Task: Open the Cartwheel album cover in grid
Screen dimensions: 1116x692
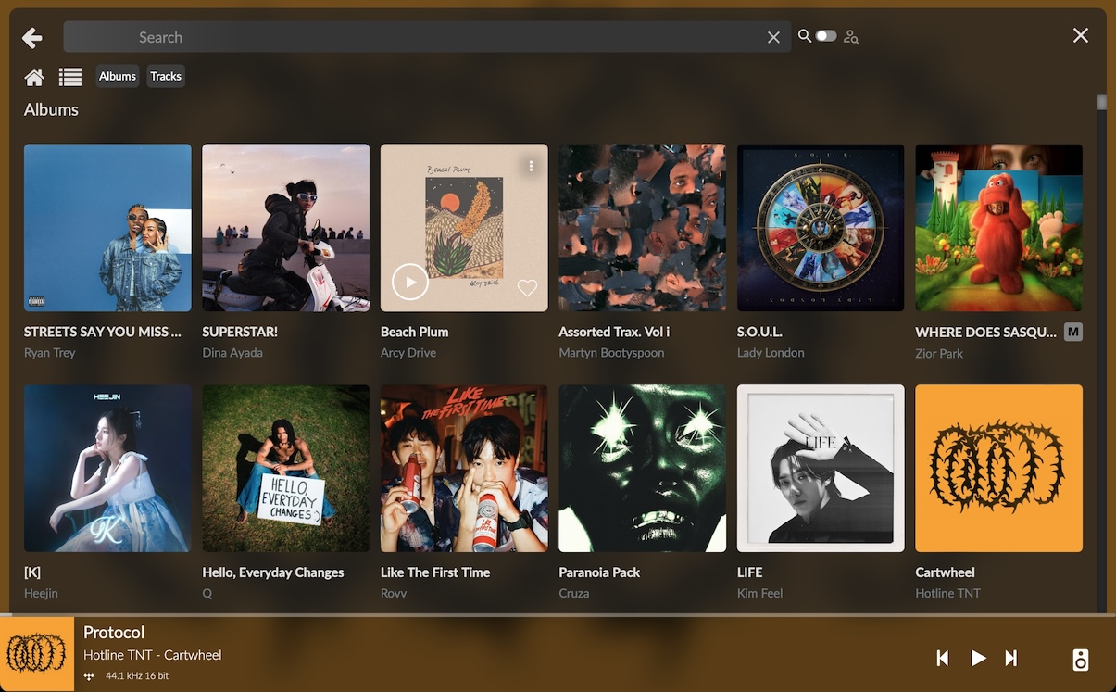Action: coord(998,469)
